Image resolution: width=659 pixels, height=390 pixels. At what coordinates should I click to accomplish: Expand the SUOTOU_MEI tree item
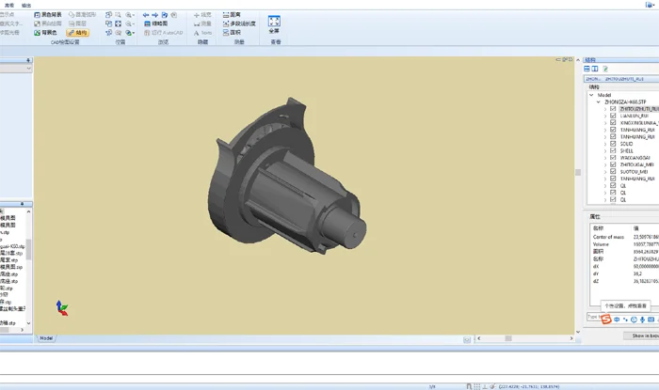pyautogui.click(x=605, y=172)
